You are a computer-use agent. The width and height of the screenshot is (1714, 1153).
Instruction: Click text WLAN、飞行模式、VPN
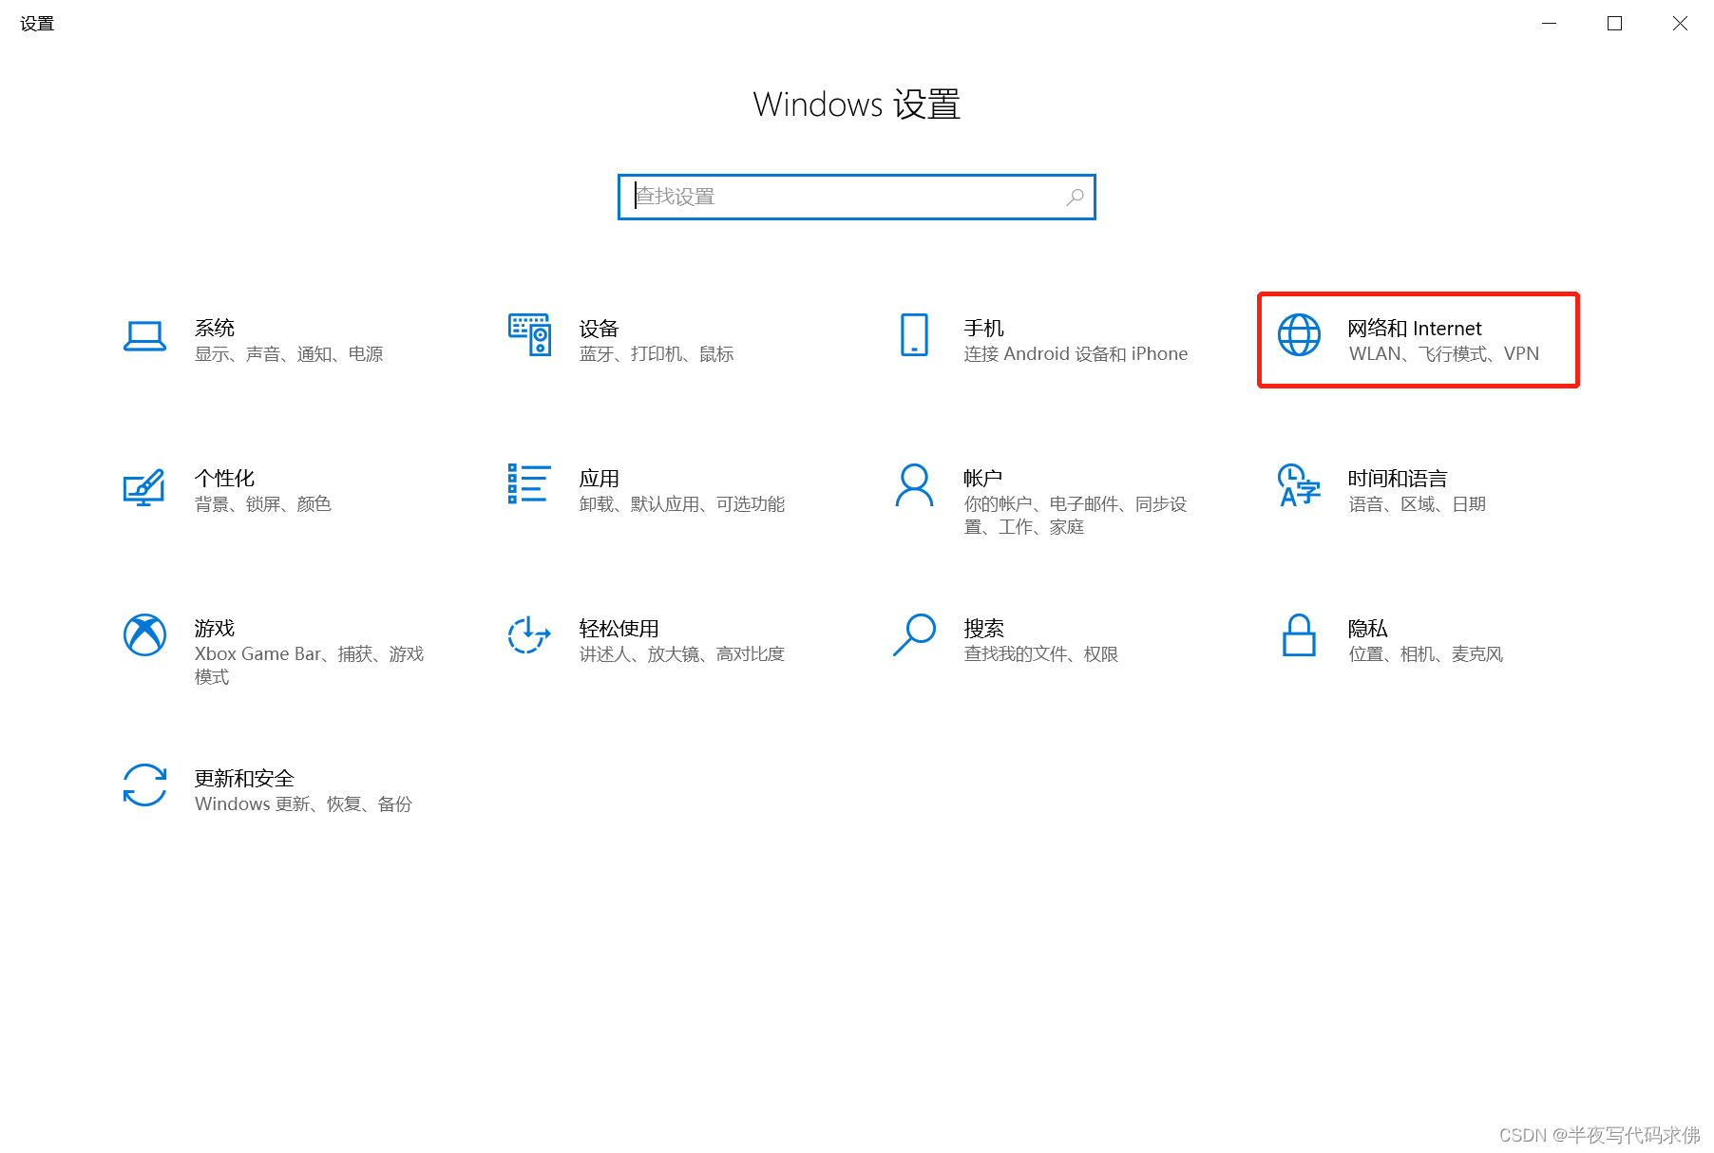1443,353
